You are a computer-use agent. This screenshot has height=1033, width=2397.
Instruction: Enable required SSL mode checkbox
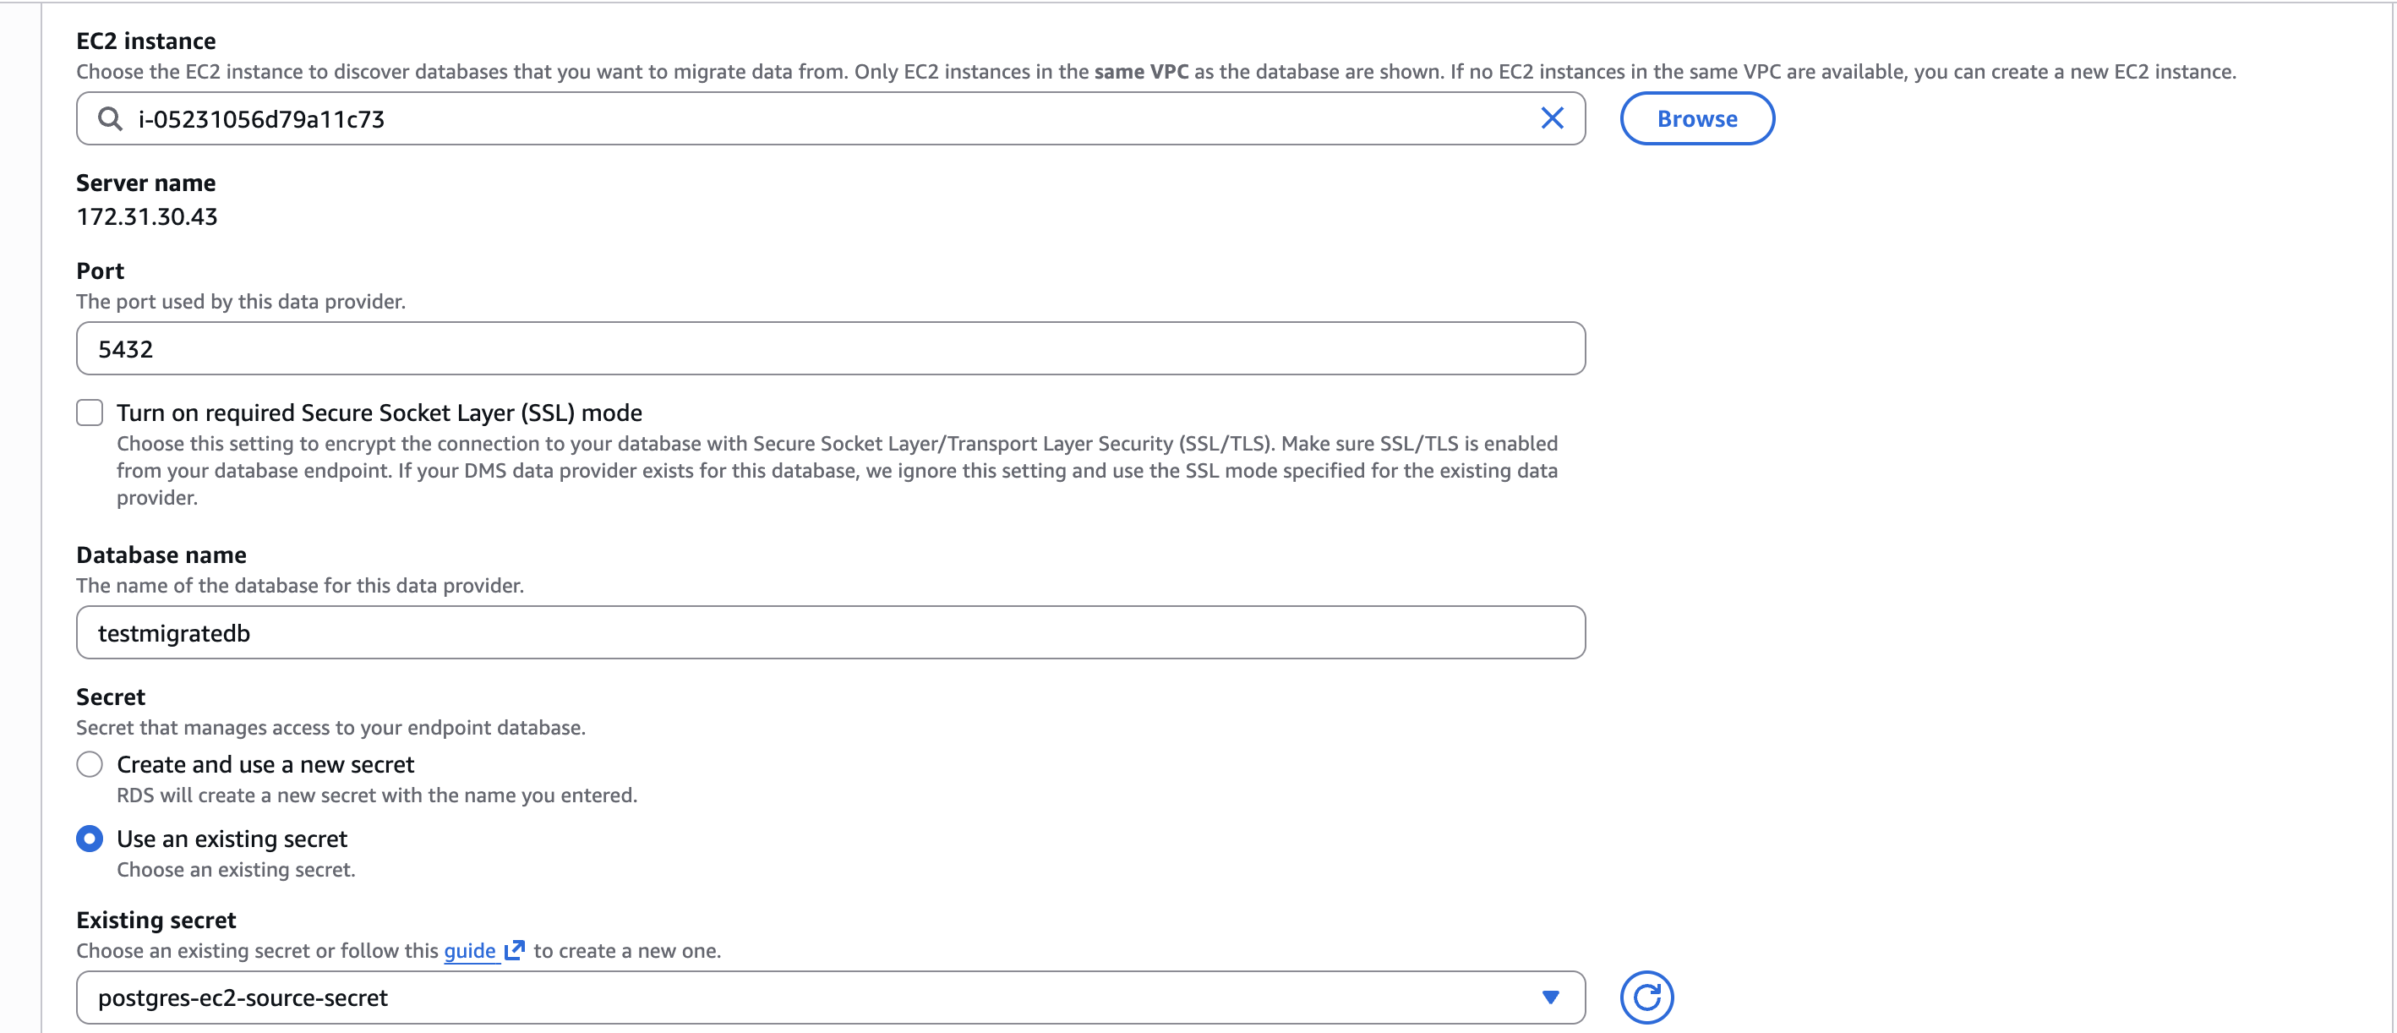90,413
